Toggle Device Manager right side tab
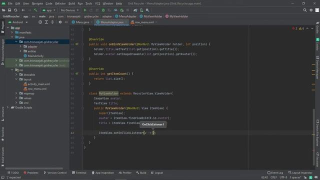320x180 pixels. 317,67
